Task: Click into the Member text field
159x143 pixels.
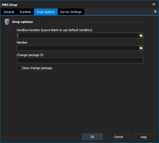Action: click(x=78, y=48)
